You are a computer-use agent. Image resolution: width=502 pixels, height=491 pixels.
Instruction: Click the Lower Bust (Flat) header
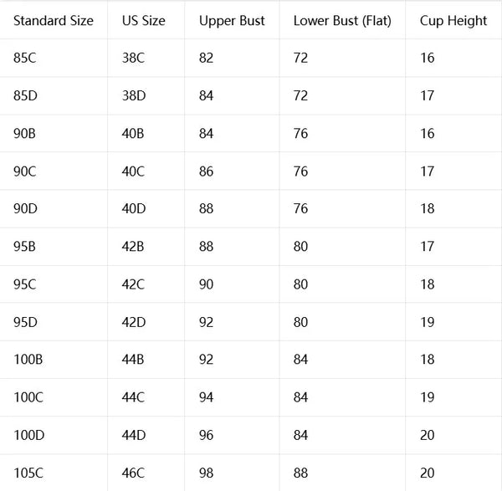coord(342,21)
